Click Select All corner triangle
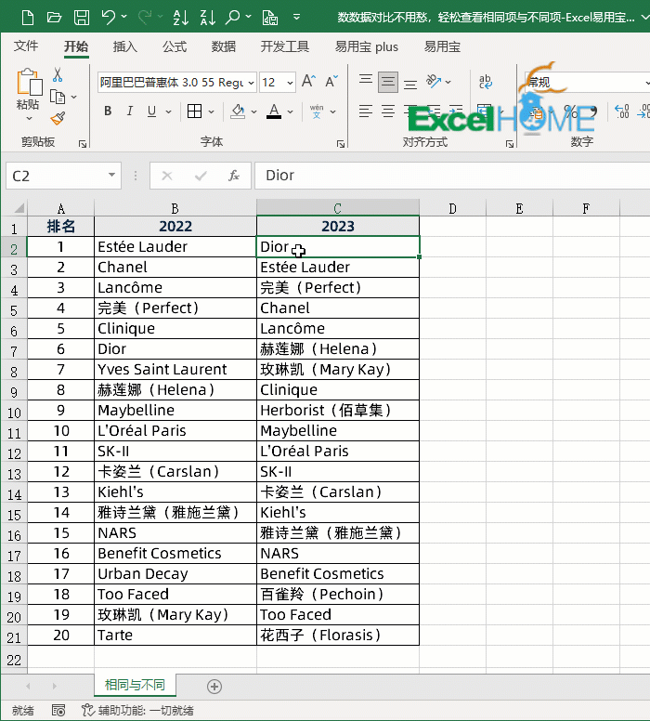The width and height of the screenshot is (650, 721). pyautogui.click(x=19, y=208)
